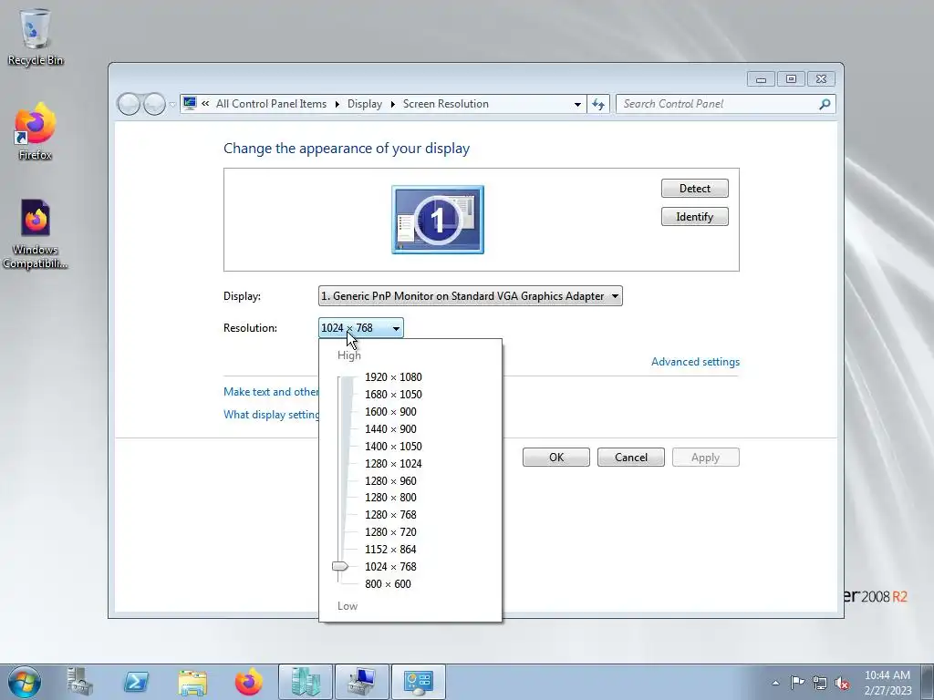Go back with the Back arrow button
Image resolution: width=934 pixels, height=700 pixels.
[129, 104]
